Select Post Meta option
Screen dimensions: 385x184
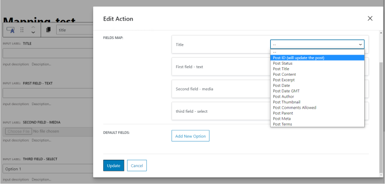(317, 119)
